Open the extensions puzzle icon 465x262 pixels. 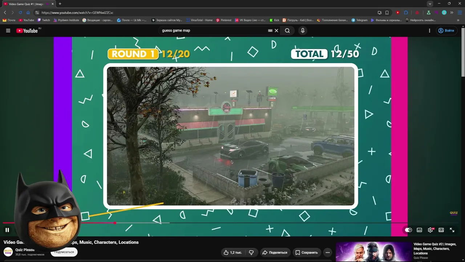tap(406, 13)
